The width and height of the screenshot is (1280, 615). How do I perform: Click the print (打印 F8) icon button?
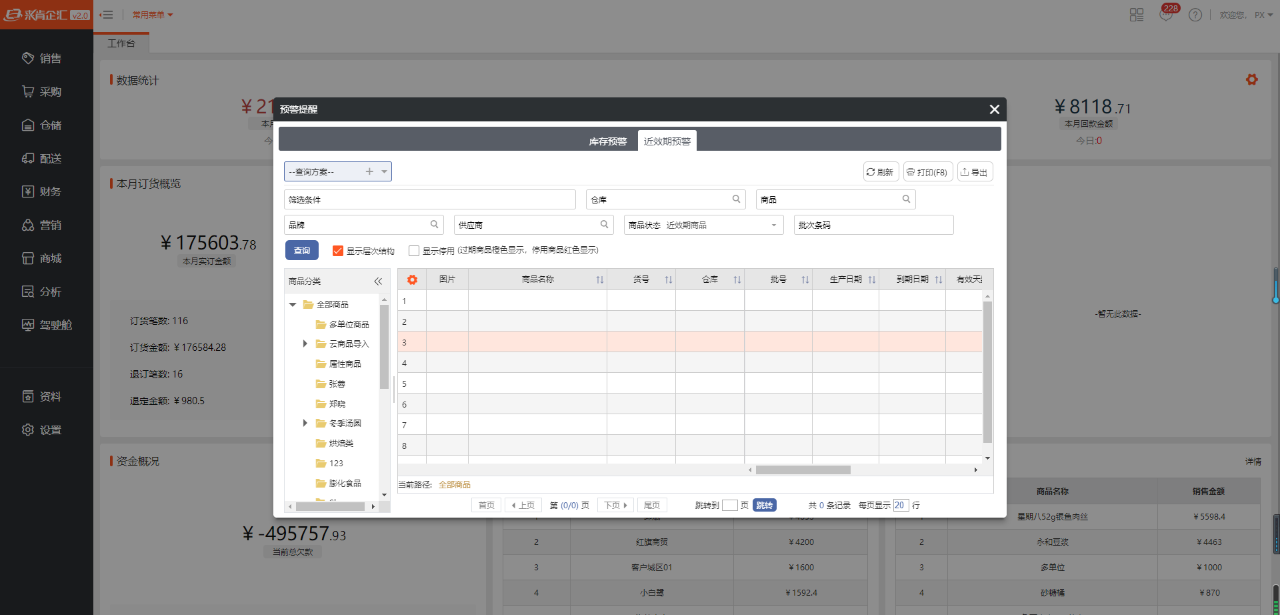[x=927, y=172]
